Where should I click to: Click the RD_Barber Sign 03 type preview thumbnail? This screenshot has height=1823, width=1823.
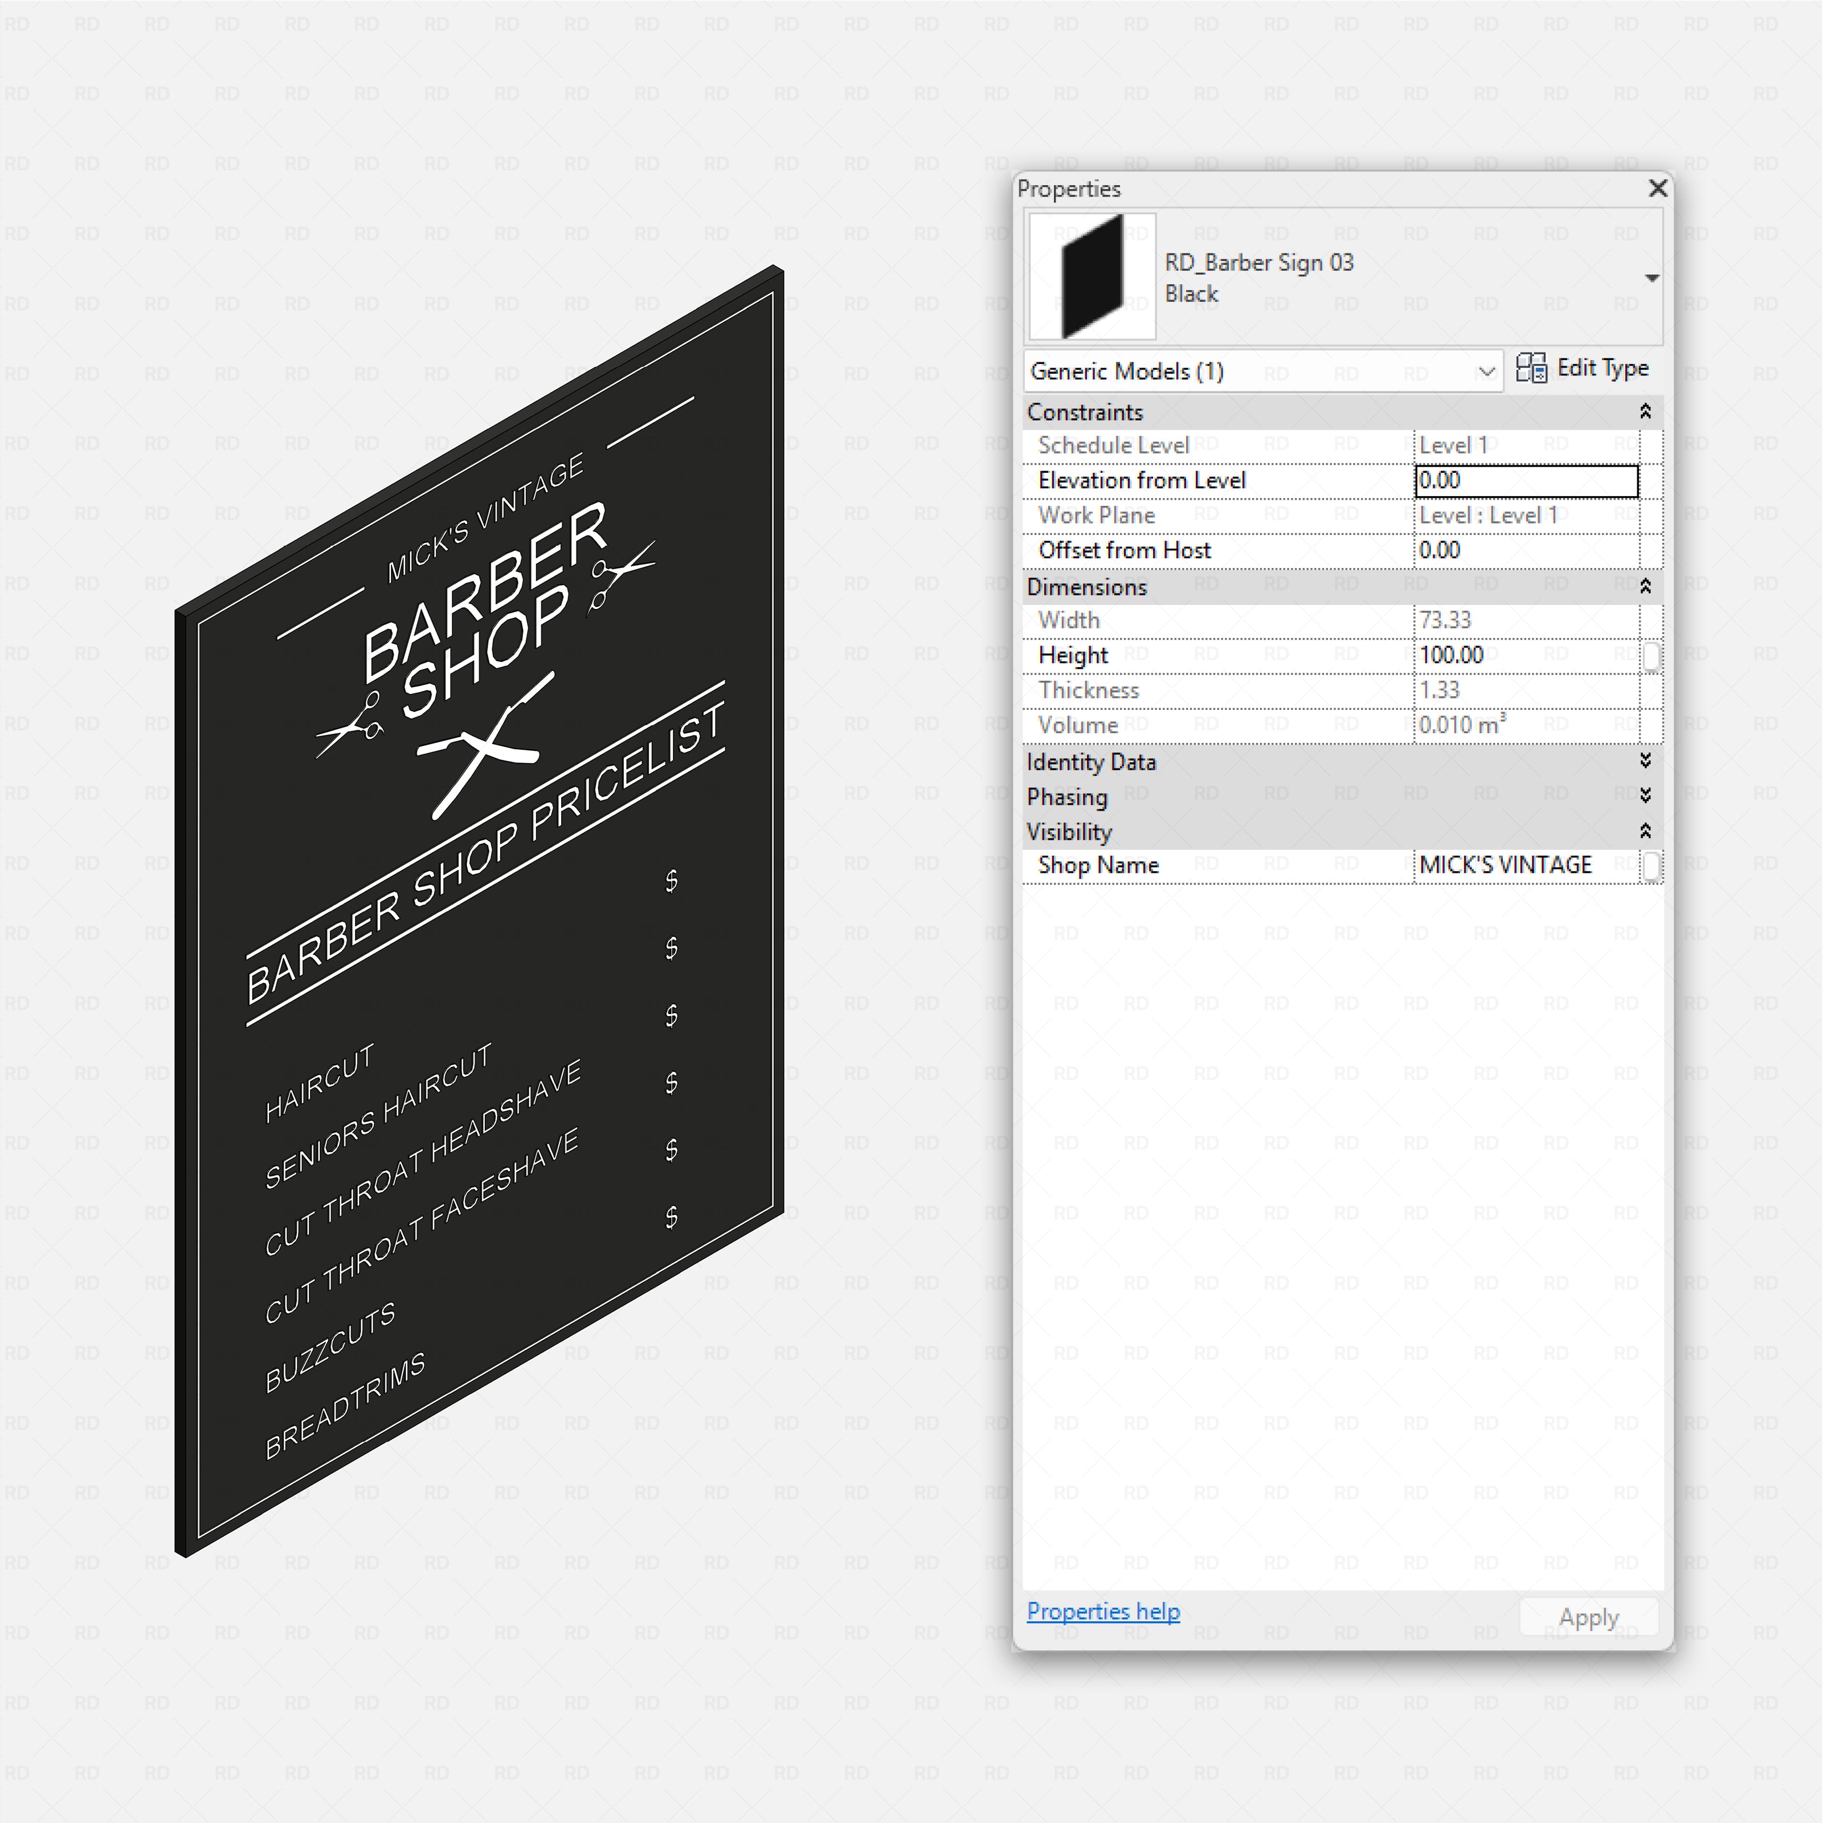coord(1090,276)
